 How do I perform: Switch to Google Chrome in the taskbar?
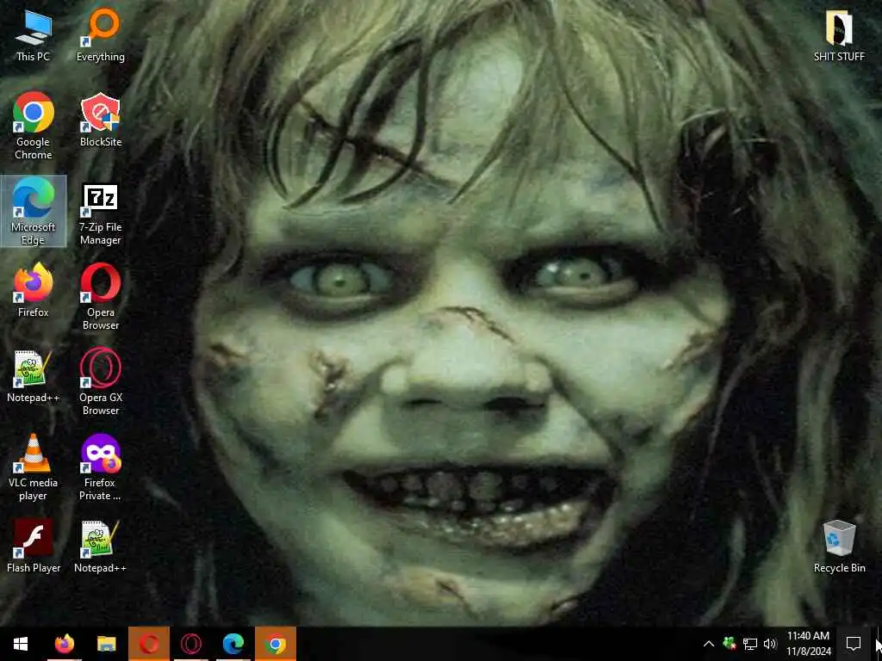click(x=275, y=644)
